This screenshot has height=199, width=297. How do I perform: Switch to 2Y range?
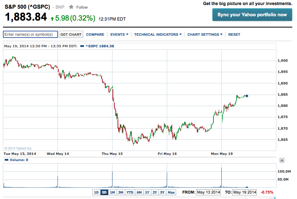pyautogui.click(x=155, y=192)
